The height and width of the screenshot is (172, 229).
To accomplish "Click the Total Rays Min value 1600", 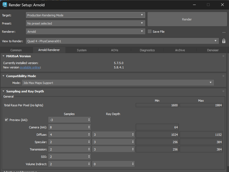I will coord(157,105).
